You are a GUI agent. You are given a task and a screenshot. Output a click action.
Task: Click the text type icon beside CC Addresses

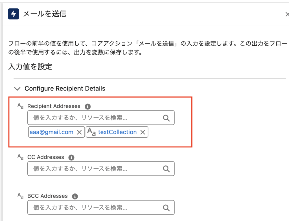click(x=20, y=157)
